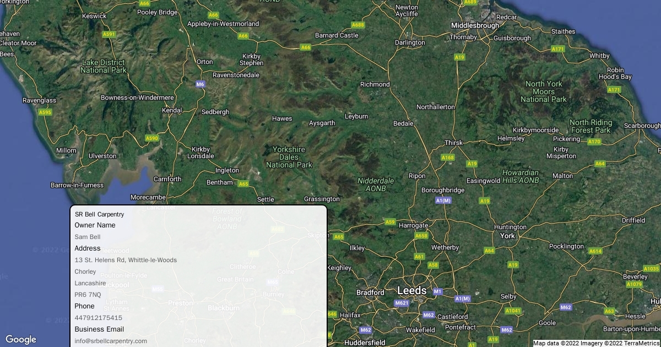
Task: Click the phone number 447912175415
Action: tap(99, 318)
